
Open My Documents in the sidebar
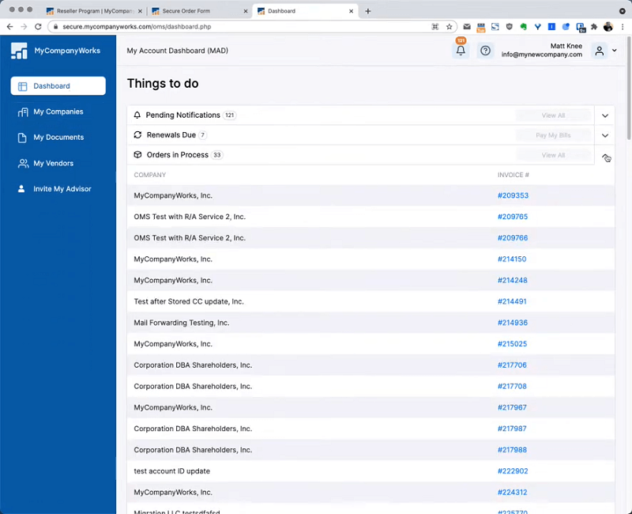[x=58, y=137]
